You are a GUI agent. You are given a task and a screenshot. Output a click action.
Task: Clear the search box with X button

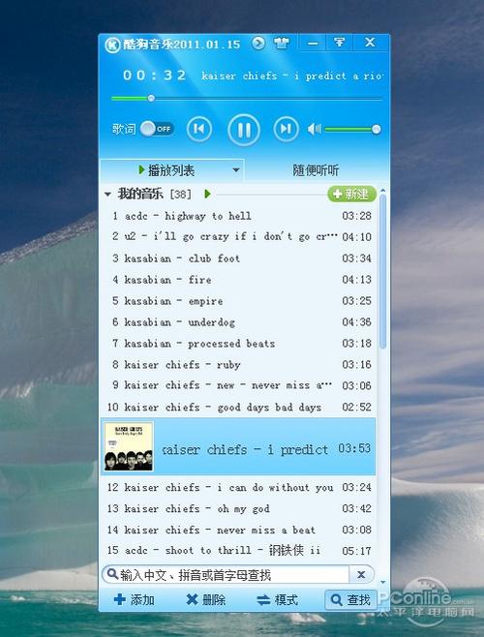tap(361, 574)
